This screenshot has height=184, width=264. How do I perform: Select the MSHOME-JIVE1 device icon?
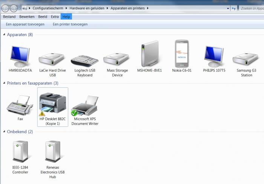coord(150,53)
